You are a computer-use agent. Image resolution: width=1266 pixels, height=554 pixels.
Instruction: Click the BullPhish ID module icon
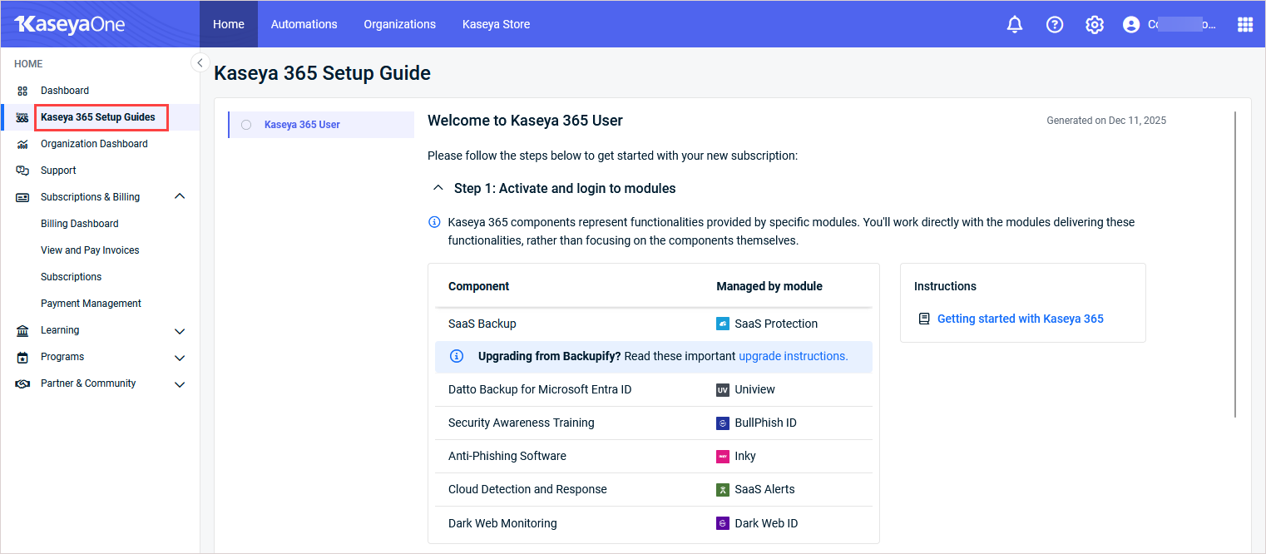(723, 423)
